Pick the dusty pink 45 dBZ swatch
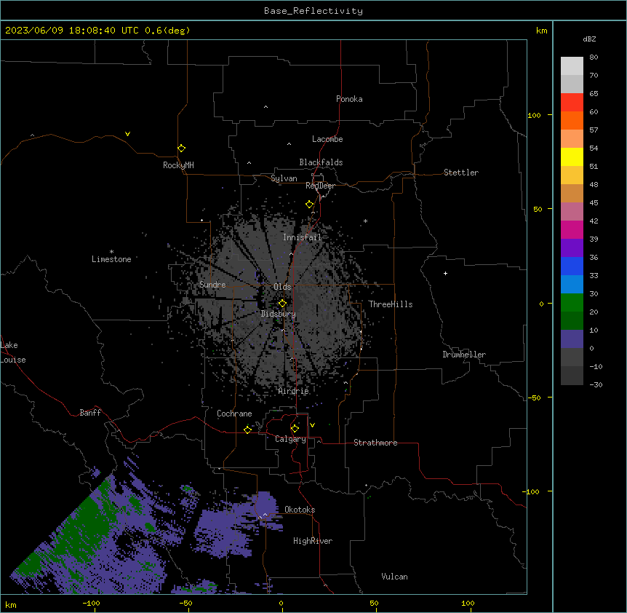 tap(572, 212)
